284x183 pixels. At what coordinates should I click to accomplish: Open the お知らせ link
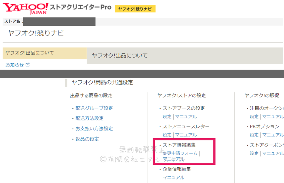coord(15,65)
